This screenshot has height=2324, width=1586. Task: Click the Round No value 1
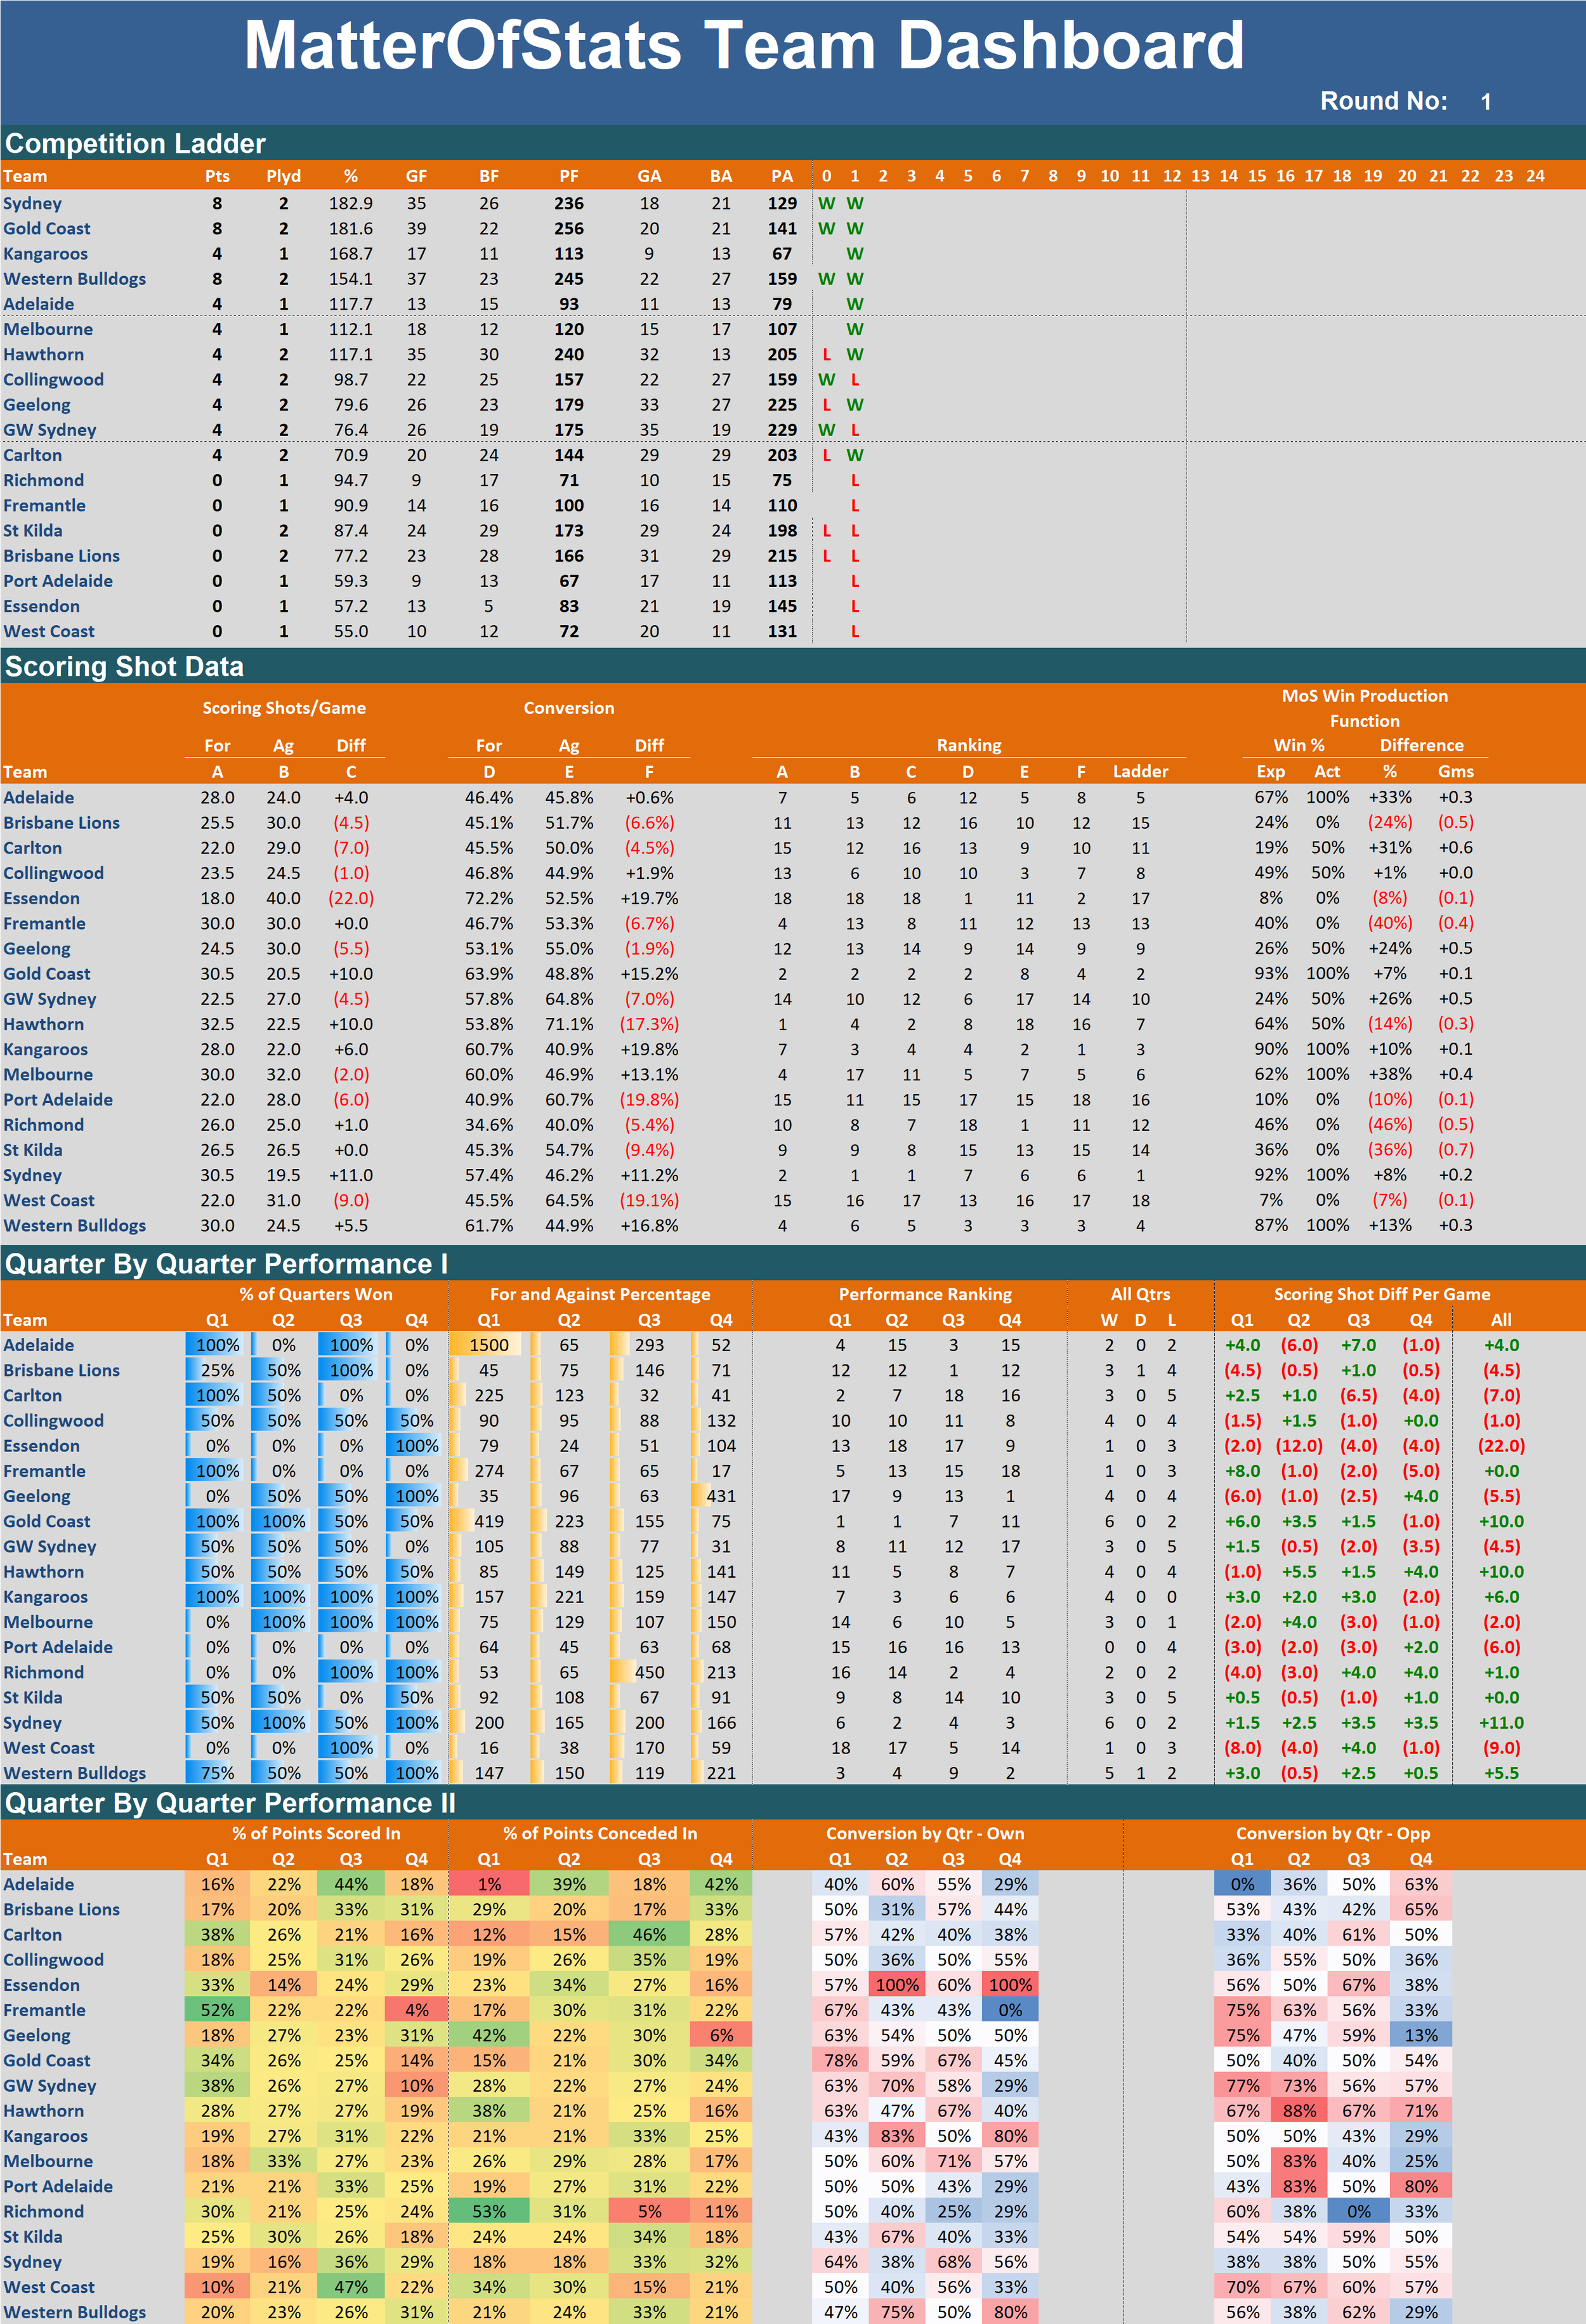[1485, 102]
